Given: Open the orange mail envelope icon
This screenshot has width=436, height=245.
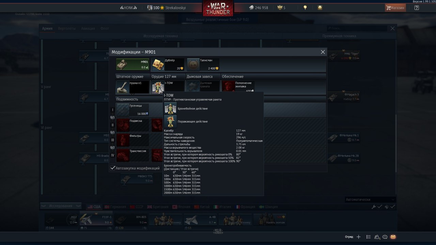Looking at the screenshot, I should point(393,237).
